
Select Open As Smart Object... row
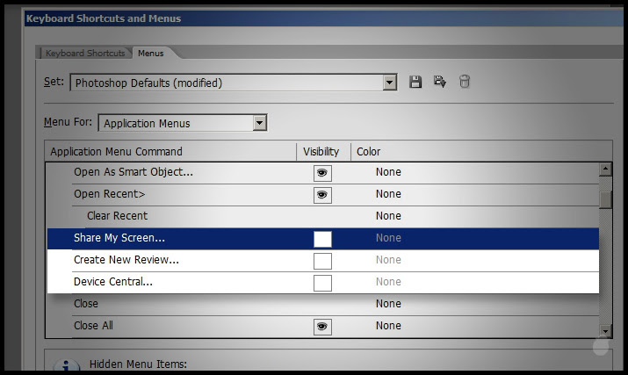323,173
